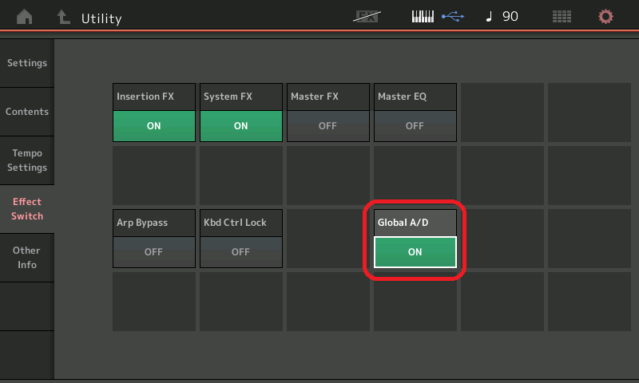Screen dimensions: 639x383
Task: Tap the crossed-out FX effect icon
Action: pyautogui.click(x=367, y=17)
